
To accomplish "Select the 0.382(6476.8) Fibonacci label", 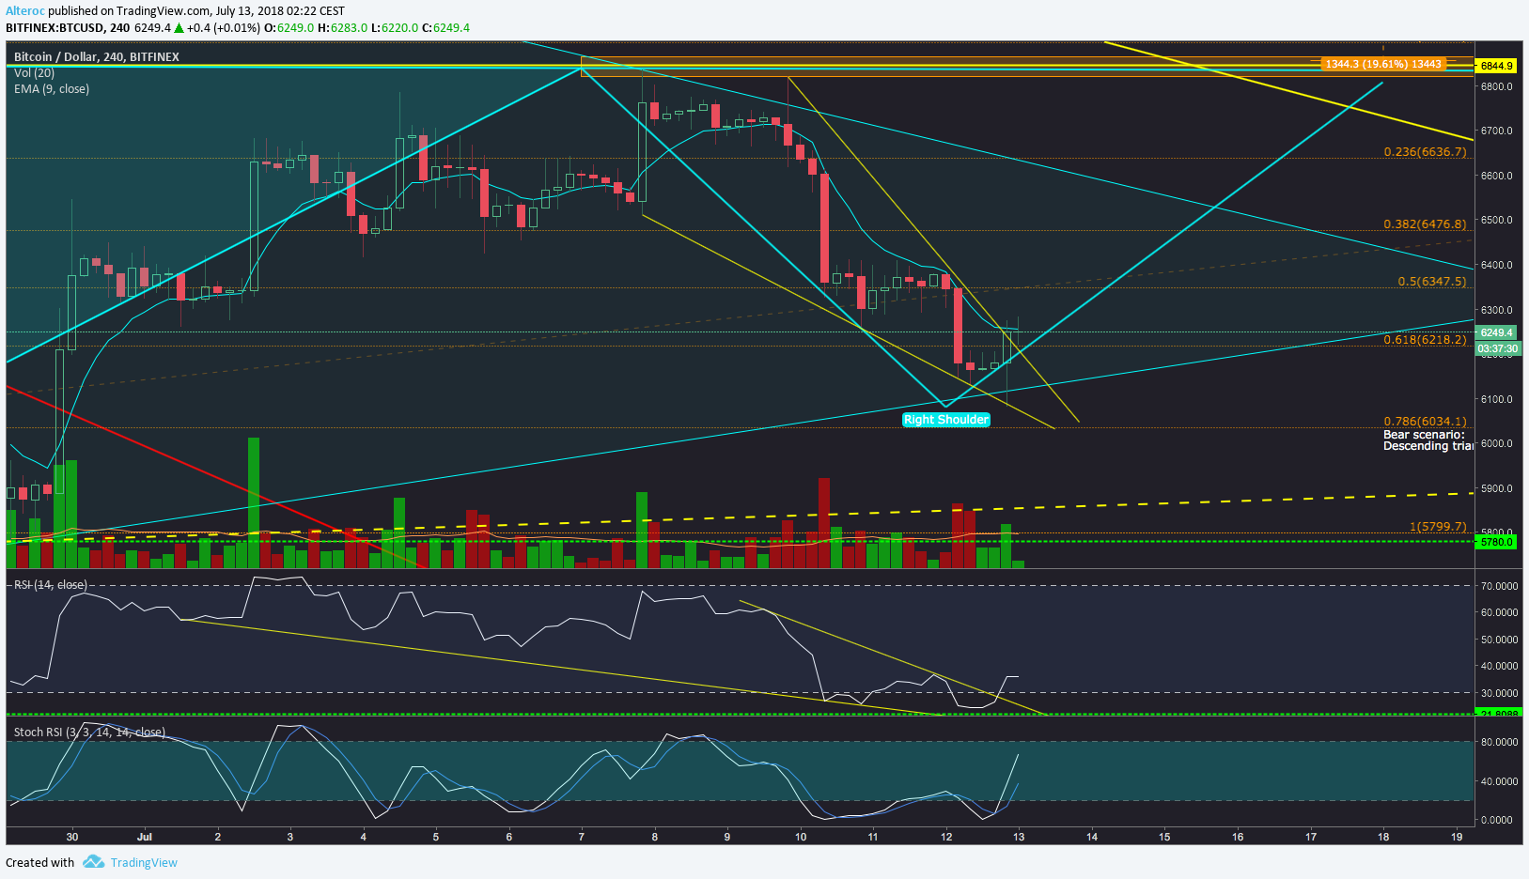I will (x=1425, y=224).
